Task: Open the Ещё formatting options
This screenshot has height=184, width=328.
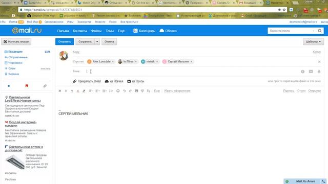Action: tap(157, 91)
